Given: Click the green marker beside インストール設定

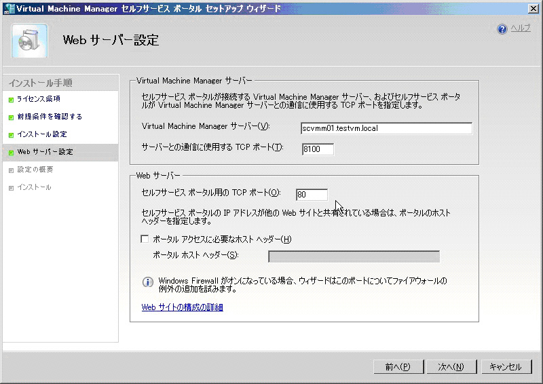Looking at the screenshot, I should point(11,135).
